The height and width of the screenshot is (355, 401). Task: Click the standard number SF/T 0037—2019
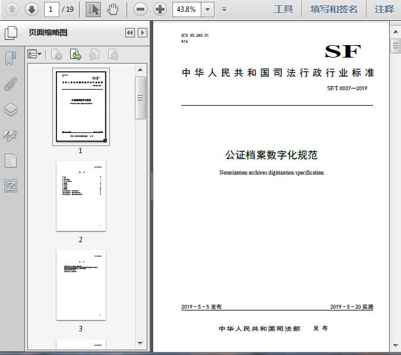coord(347,88)
